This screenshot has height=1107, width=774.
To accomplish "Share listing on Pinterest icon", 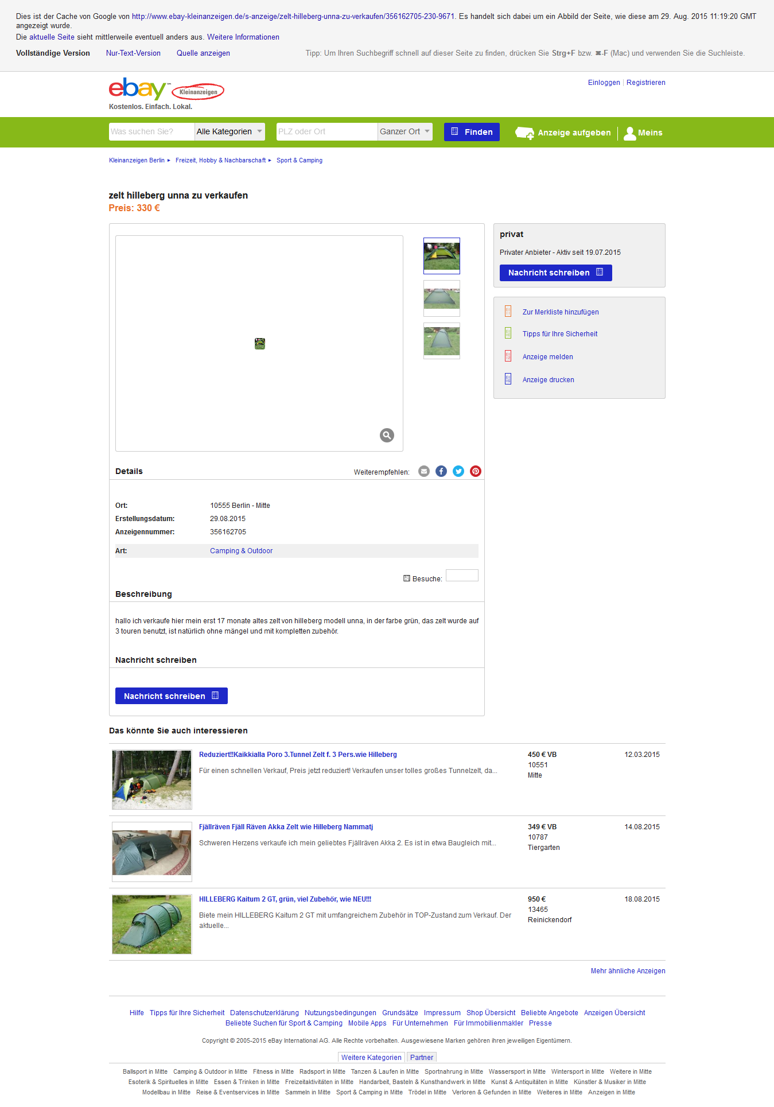I will (x=476, y=471).
